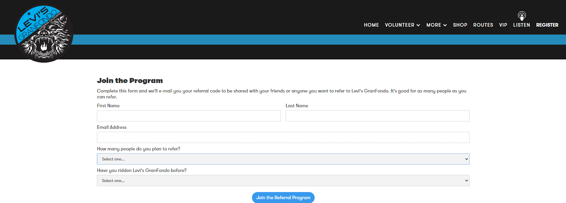Open the ridden GranFondo before dropdown
Viewport: 566px width, 203px height.
click(x=283, y=181)
